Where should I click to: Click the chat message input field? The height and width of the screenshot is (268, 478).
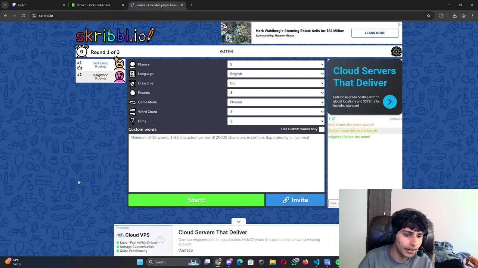coord(334,203)
